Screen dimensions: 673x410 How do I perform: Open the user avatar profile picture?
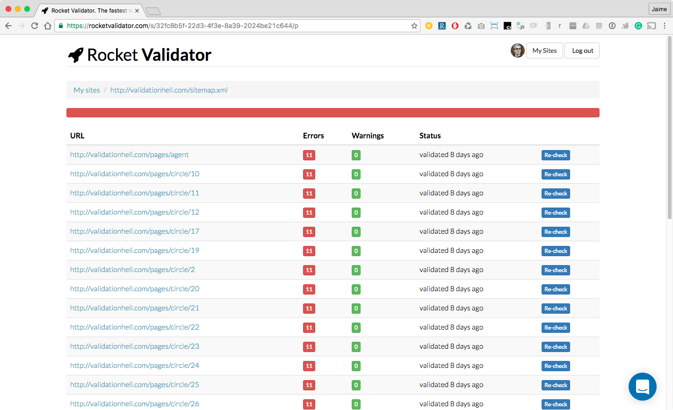click(x=517, y=50)
